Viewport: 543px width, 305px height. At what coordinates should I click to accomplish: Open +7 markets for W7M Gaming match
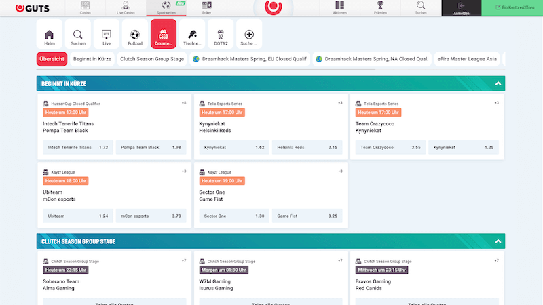[340, 261]
